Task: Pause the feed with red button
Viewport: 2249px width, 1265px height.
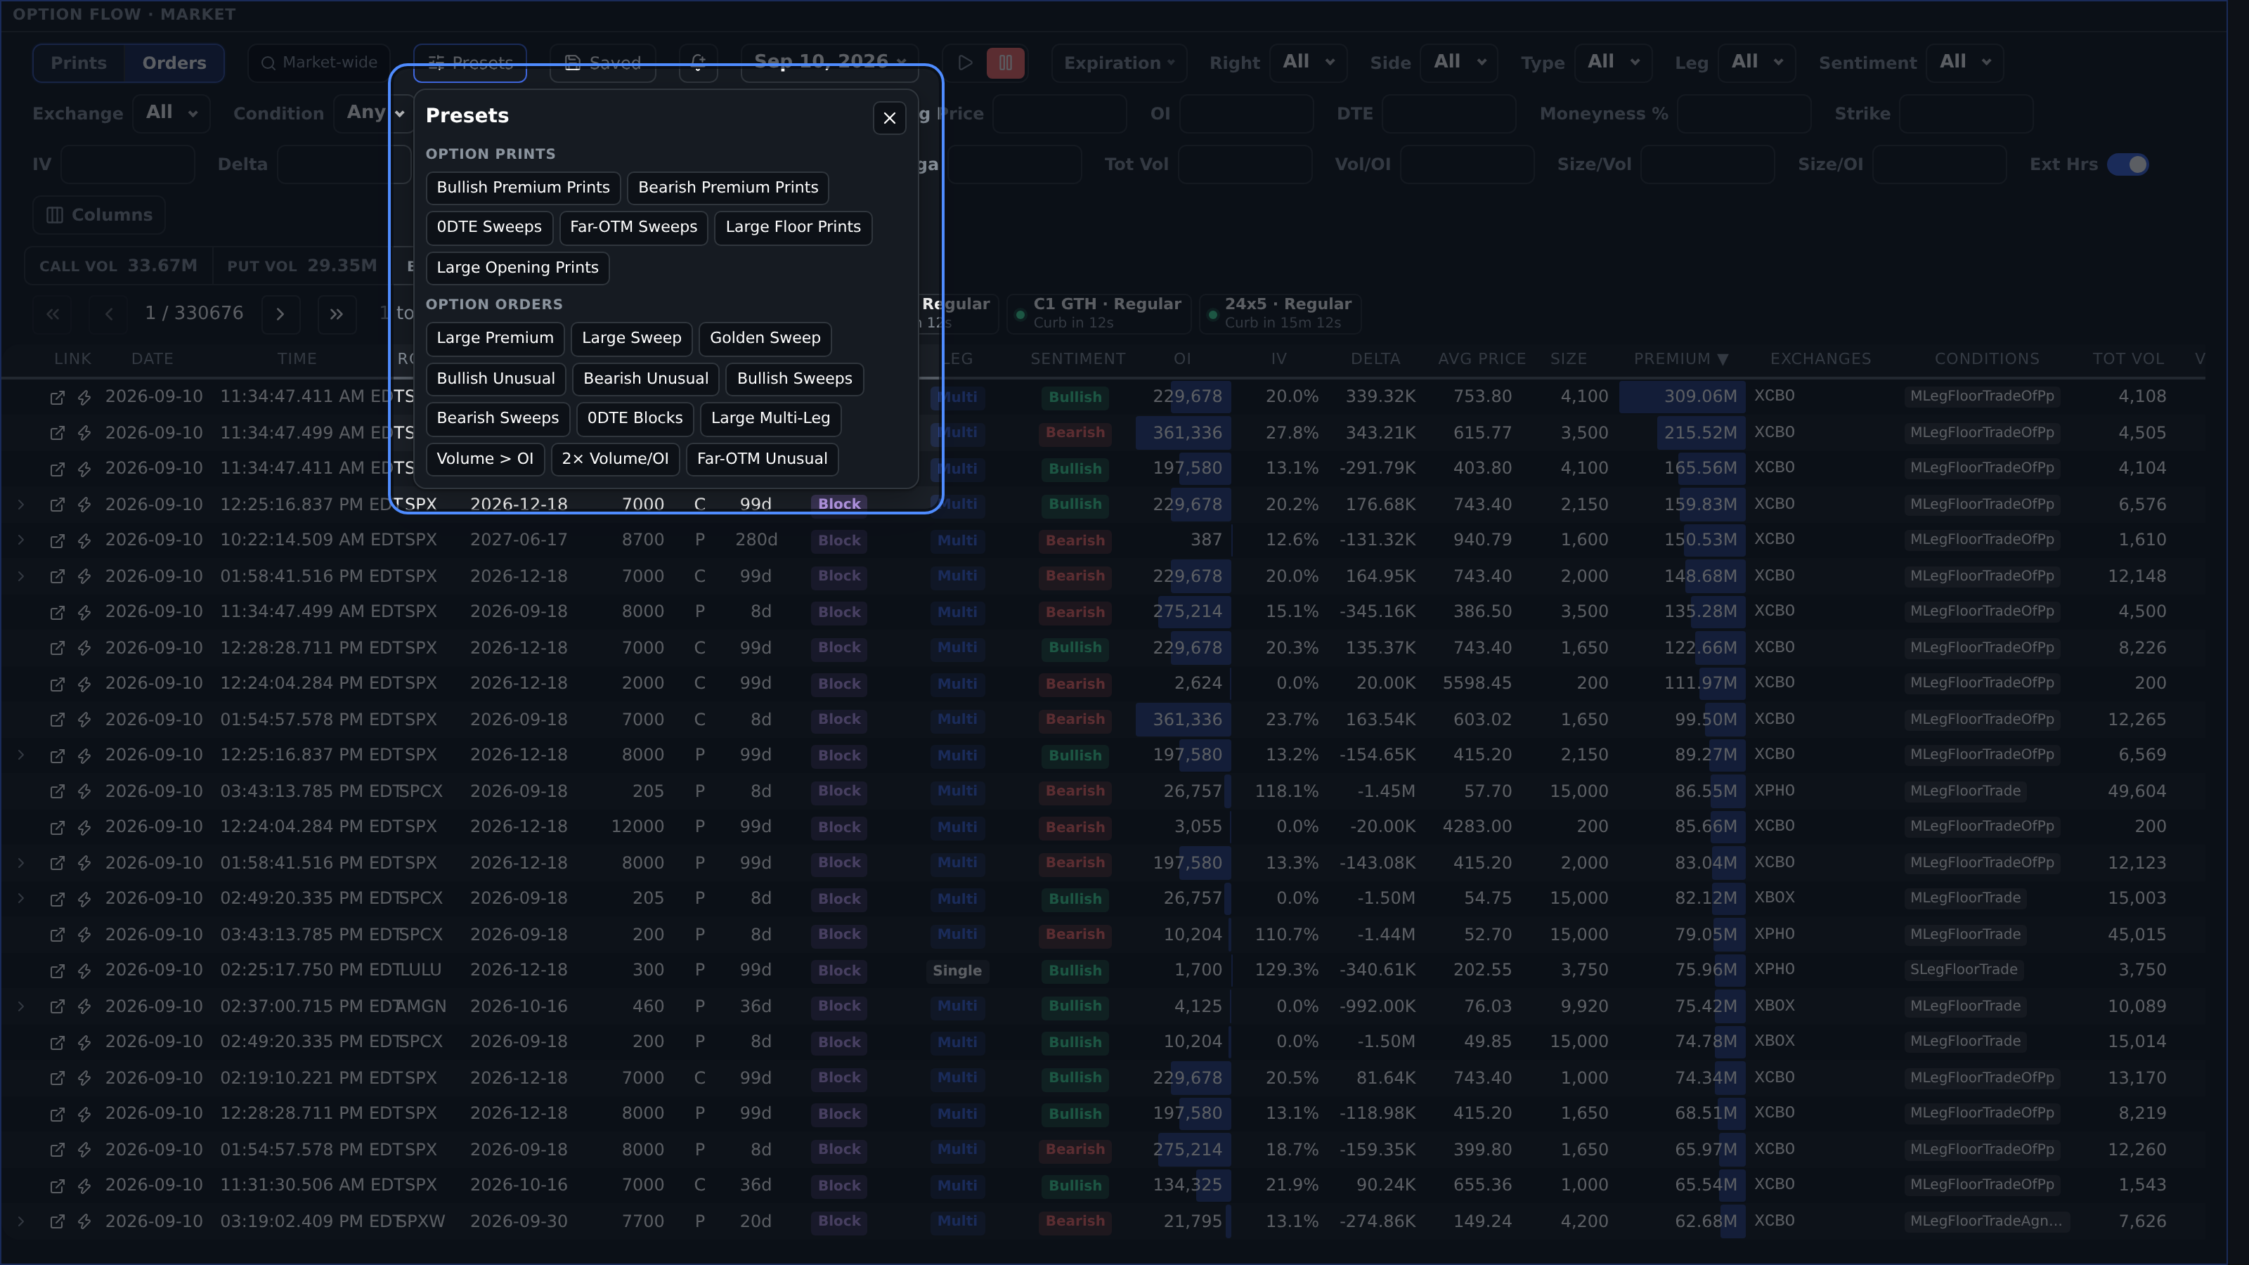Action: 1005,63
